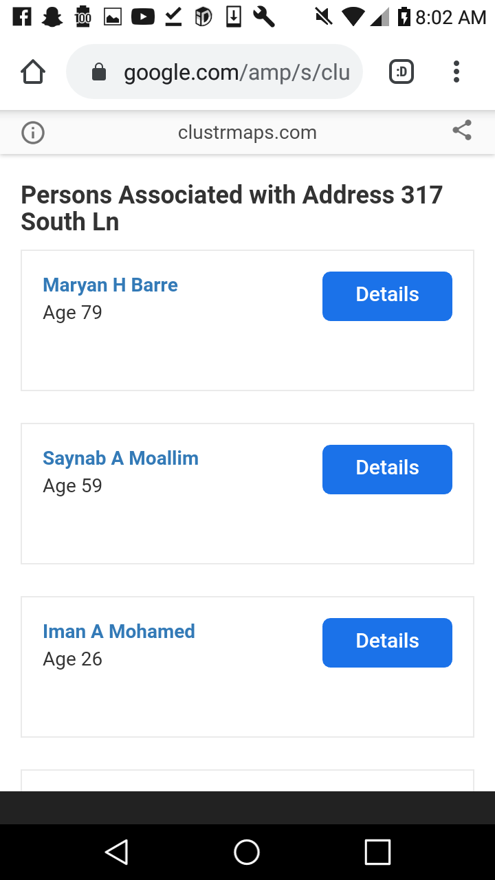Open Details for Maryan H Barre
495x880 pixels.
tap(387, 296)
